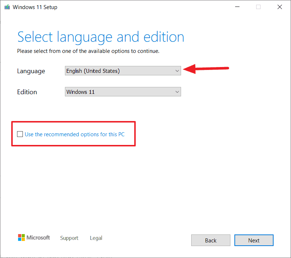Click the Back button
Image resolution: width=291 pixels, height=258 pixels.
coord(210,240)
